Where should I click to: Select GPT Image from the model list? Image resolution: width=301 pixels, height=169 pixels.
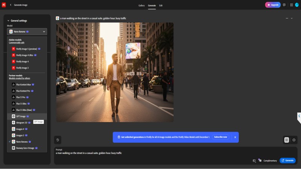[x=21, y=116]
